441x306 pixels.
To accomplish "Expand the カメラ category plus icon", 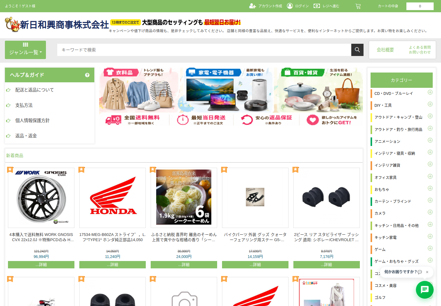I will (x=430, y=212).
